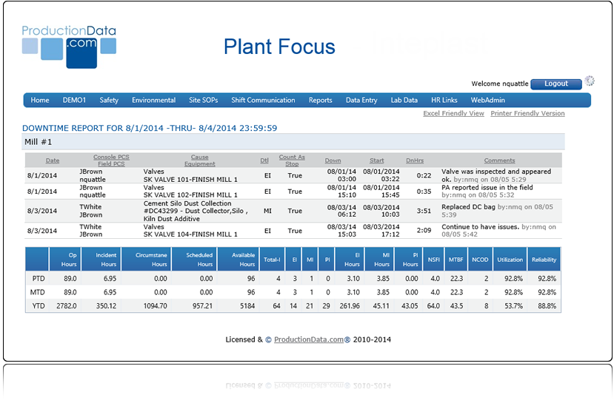Open the Home menu

pos(40,101)
